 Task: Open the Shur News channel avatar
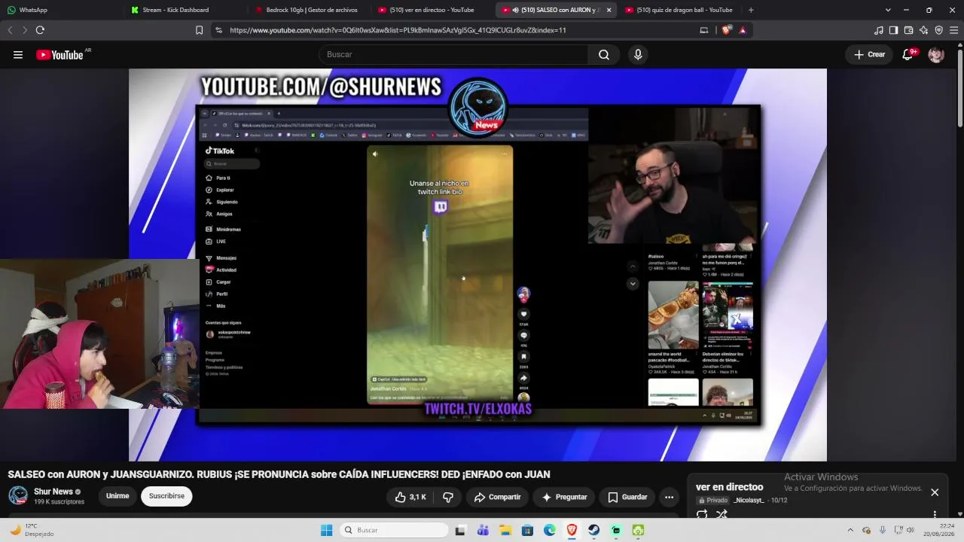(18, 496)
